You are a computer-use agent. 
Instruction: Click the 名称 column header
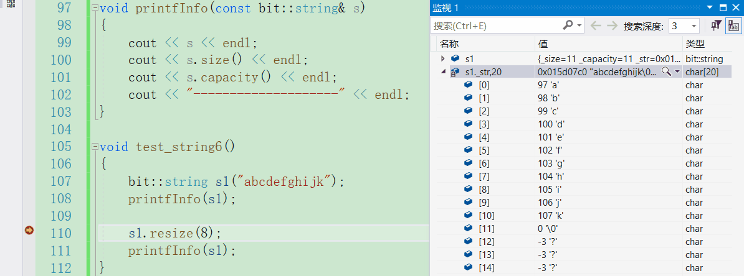tap(449, 44)
